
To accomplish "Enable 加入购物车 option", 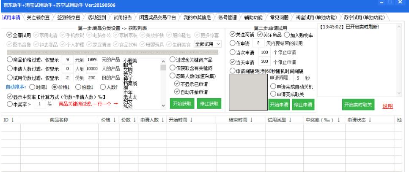I will (x=299, y=35).
